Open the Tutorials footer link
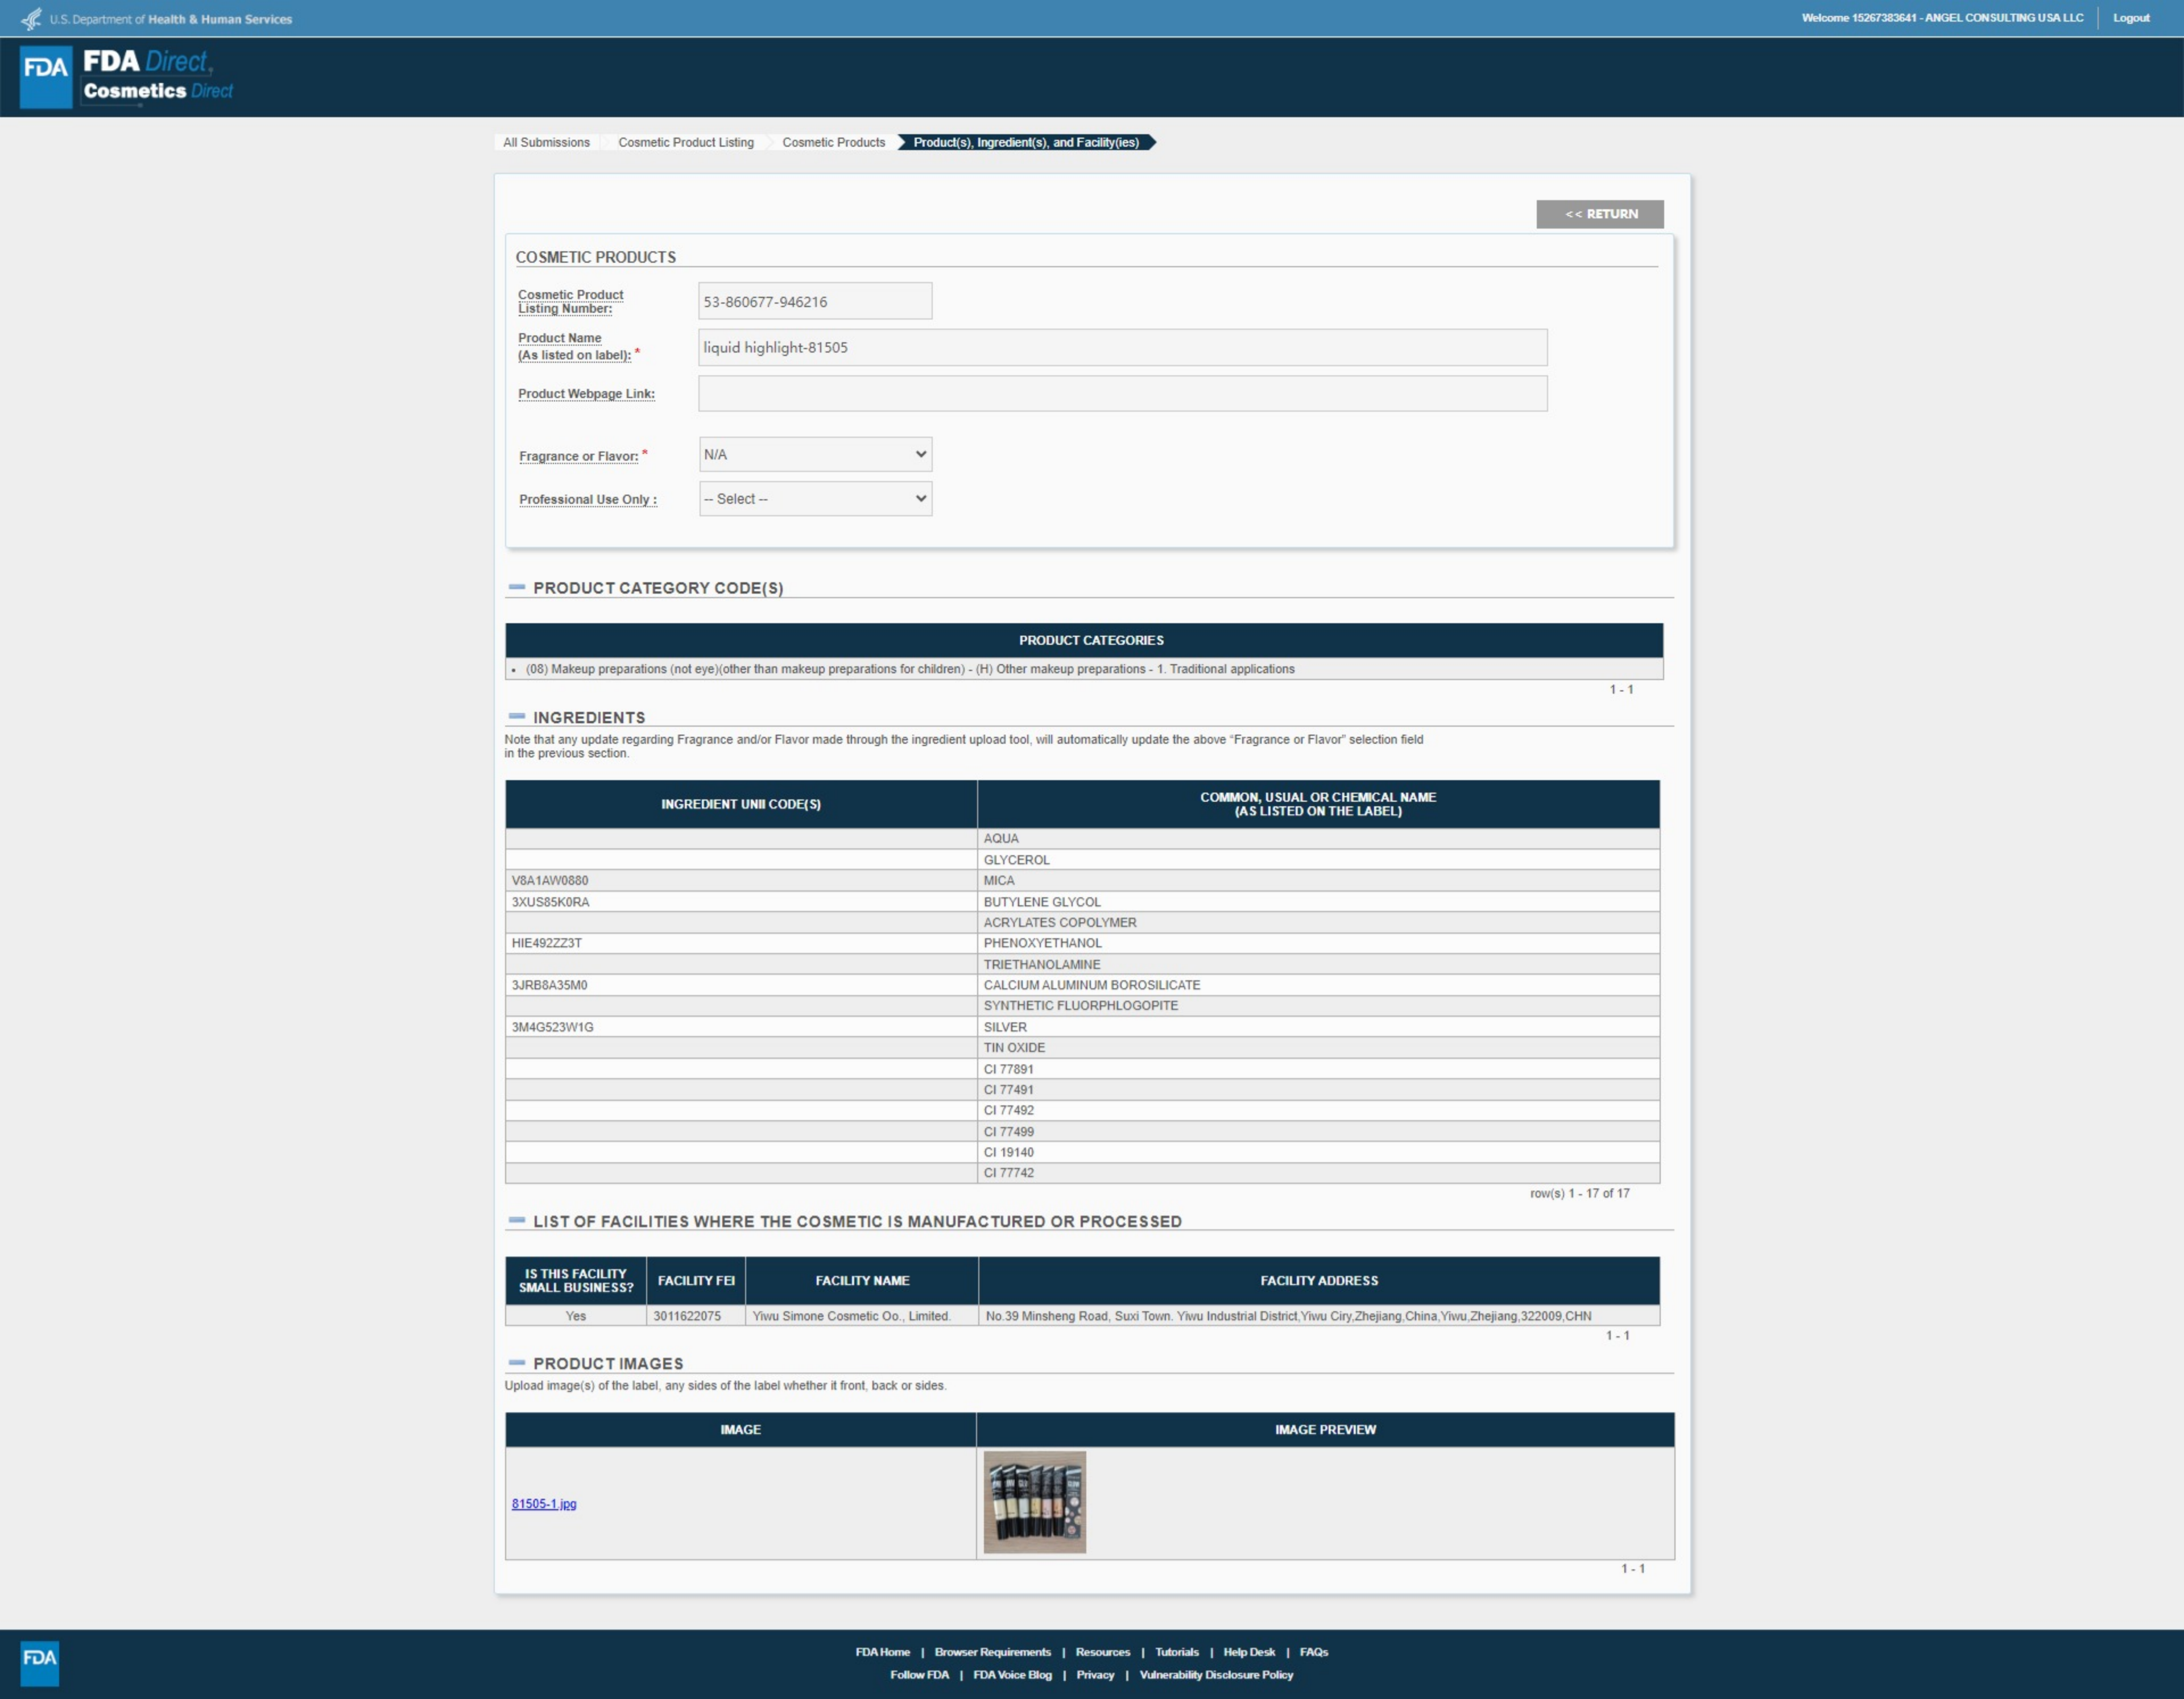The height and width of the screenshot is (1699, 2184). point(1176,1652)
